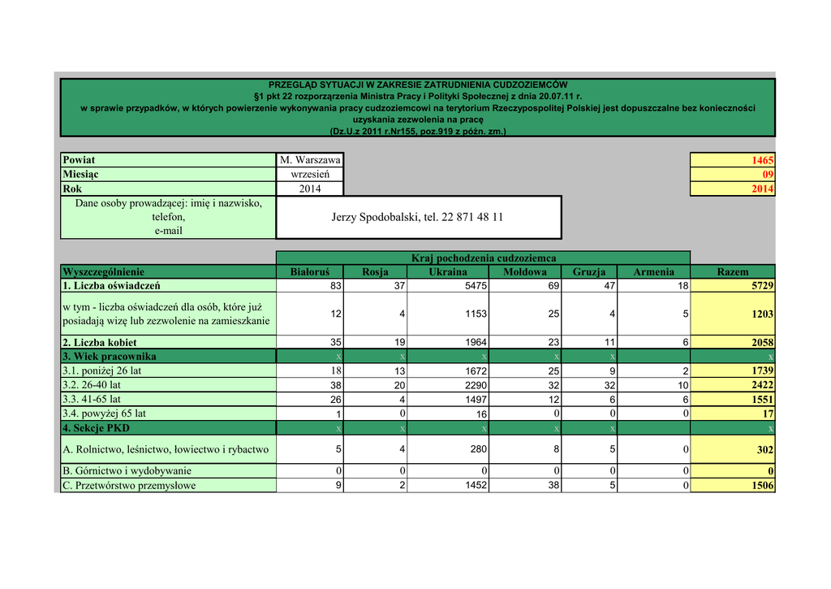Select the month cell showing wrzesień

(x=309, y=175)
